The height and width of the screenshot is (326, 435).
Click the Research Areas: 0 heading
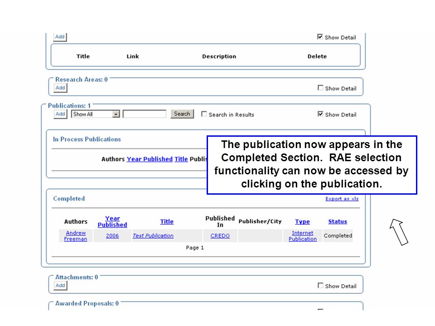(x=81, y=80)
